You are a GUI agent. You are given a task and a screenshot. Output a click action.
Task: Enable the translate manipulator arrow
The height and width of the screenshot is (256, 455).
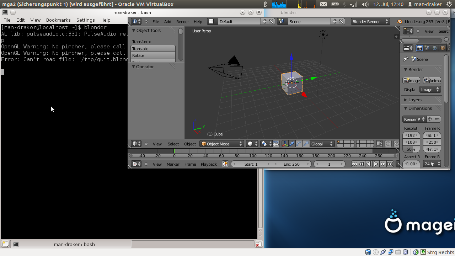click(x=292, y=144)
